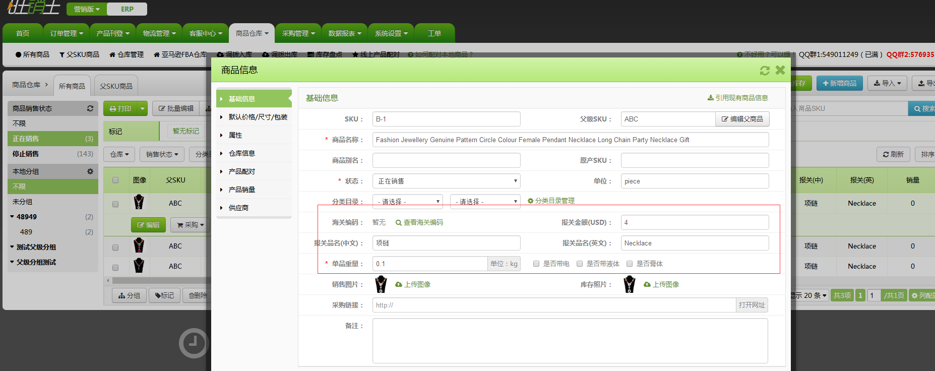This screenshot has height=371, width=935.
Task: Open the 属性 section
Action: [x=254, y=135]
